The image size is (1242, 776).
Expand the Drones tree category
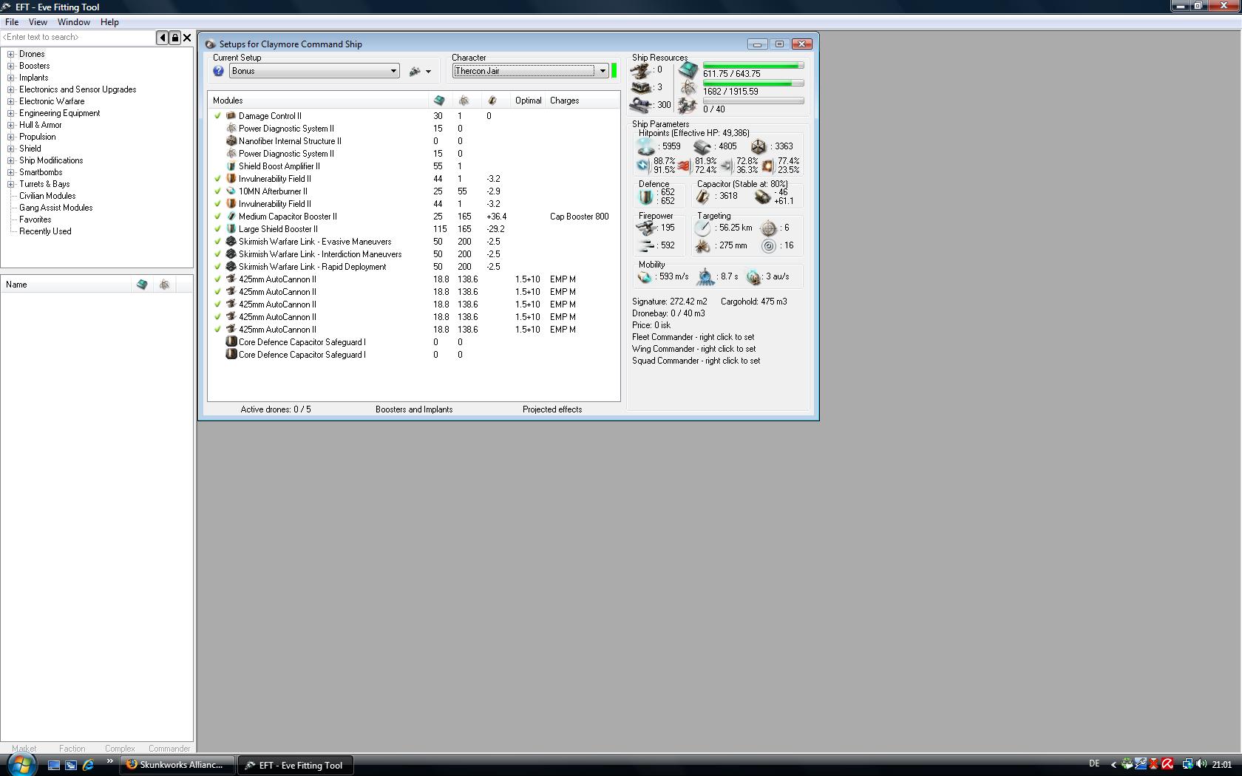pos(11,54)
